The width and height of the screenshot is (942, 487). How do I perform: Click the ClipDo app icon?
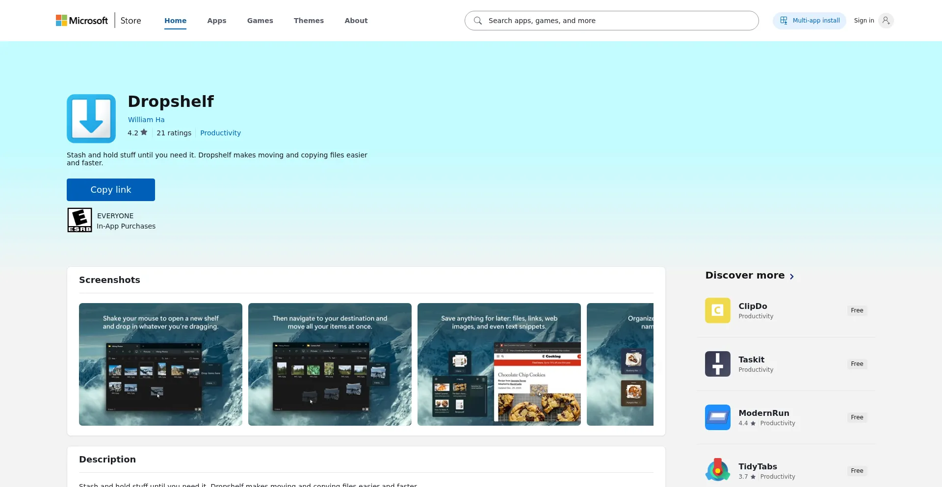tap(718, 310)
